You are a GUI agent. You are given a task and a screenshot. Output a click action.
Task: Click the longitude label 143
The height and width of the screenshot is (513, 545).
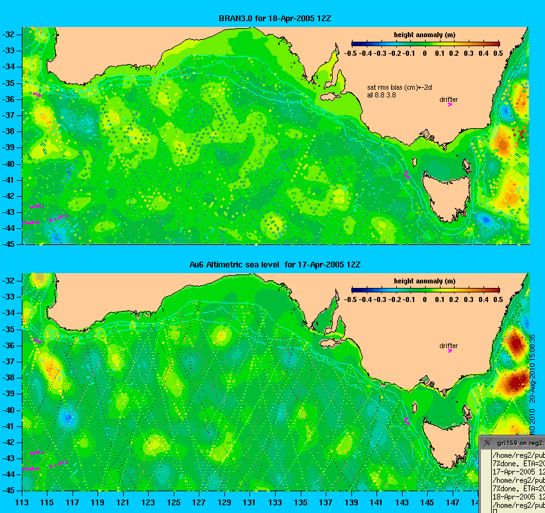point(402,503)
